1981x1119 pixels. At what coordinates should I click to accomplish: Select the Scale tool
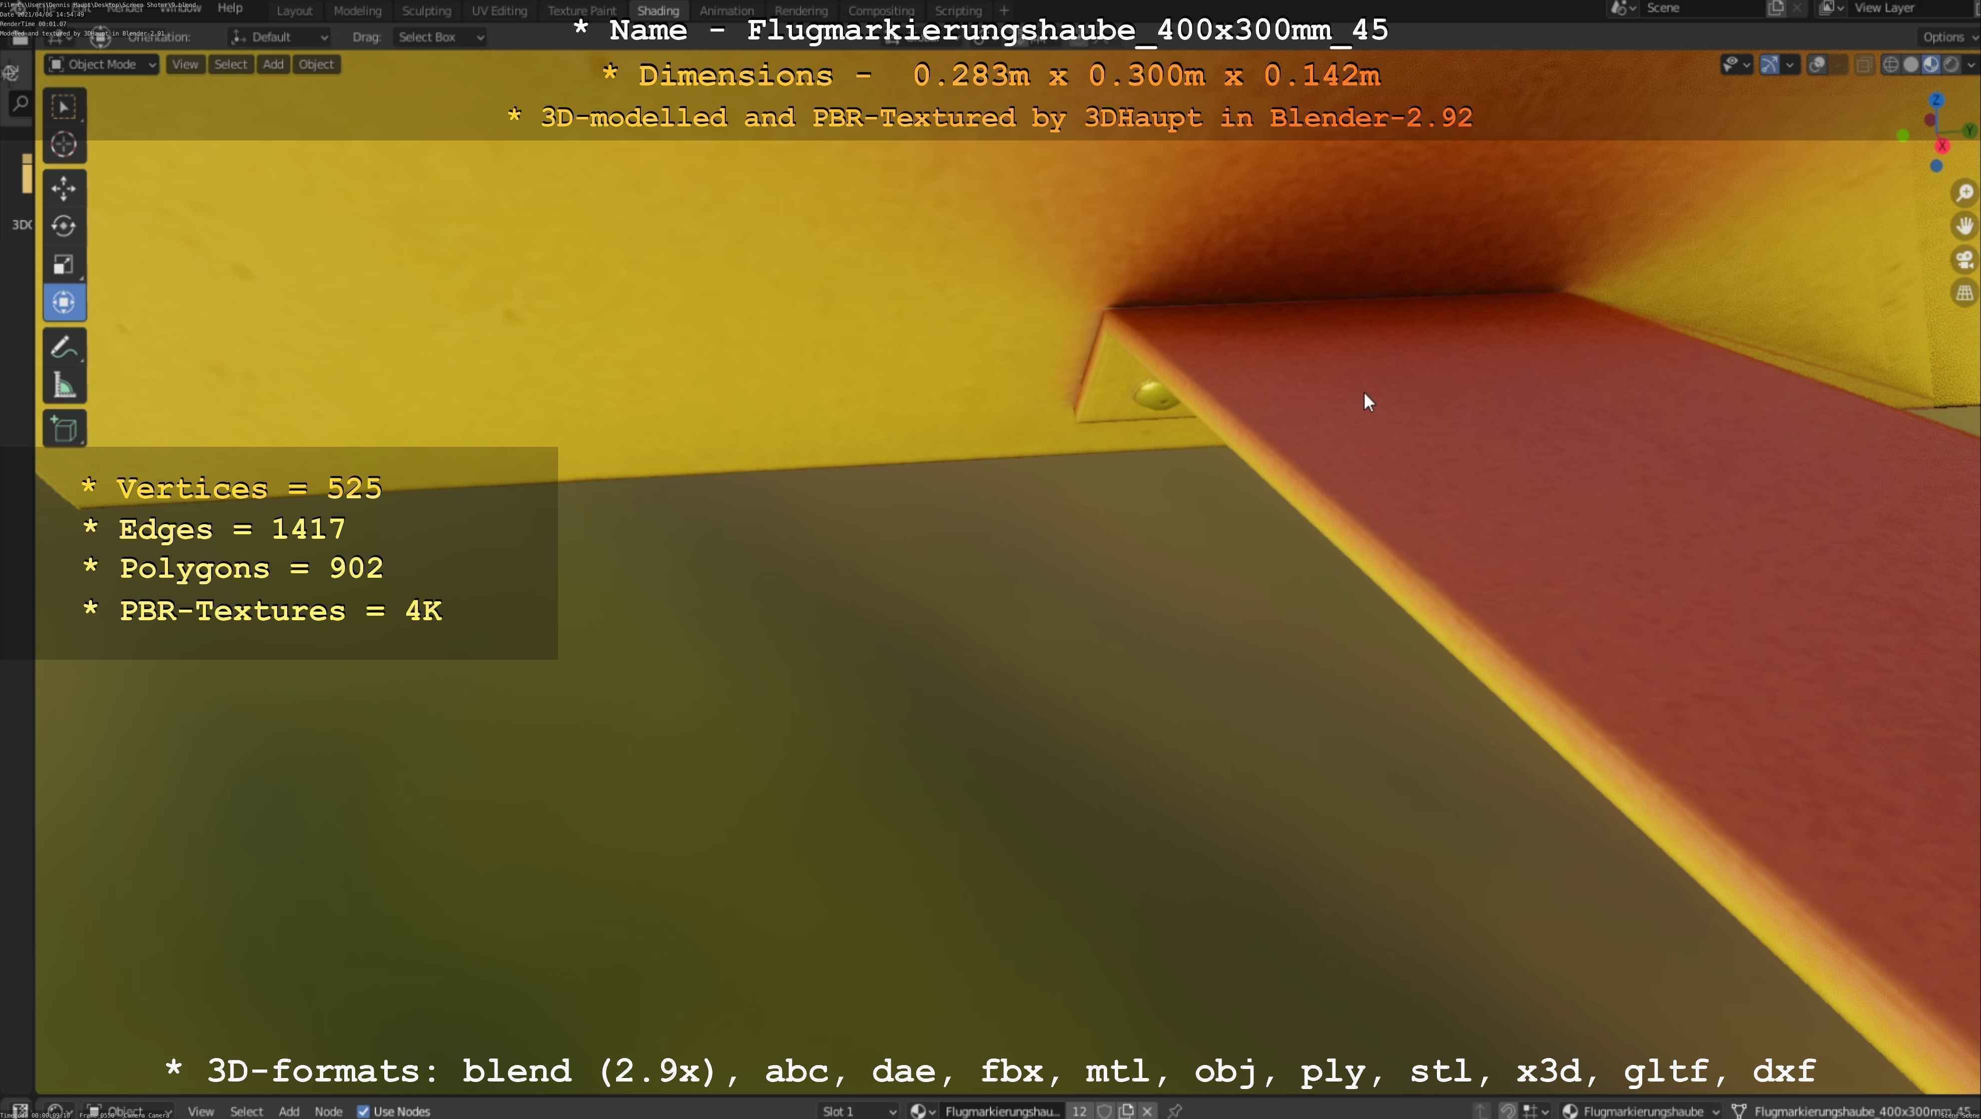click(64, 264)
